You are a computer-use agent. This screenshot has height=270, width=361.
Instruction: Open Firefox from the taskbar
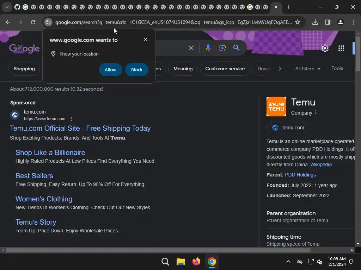point(196,262)
